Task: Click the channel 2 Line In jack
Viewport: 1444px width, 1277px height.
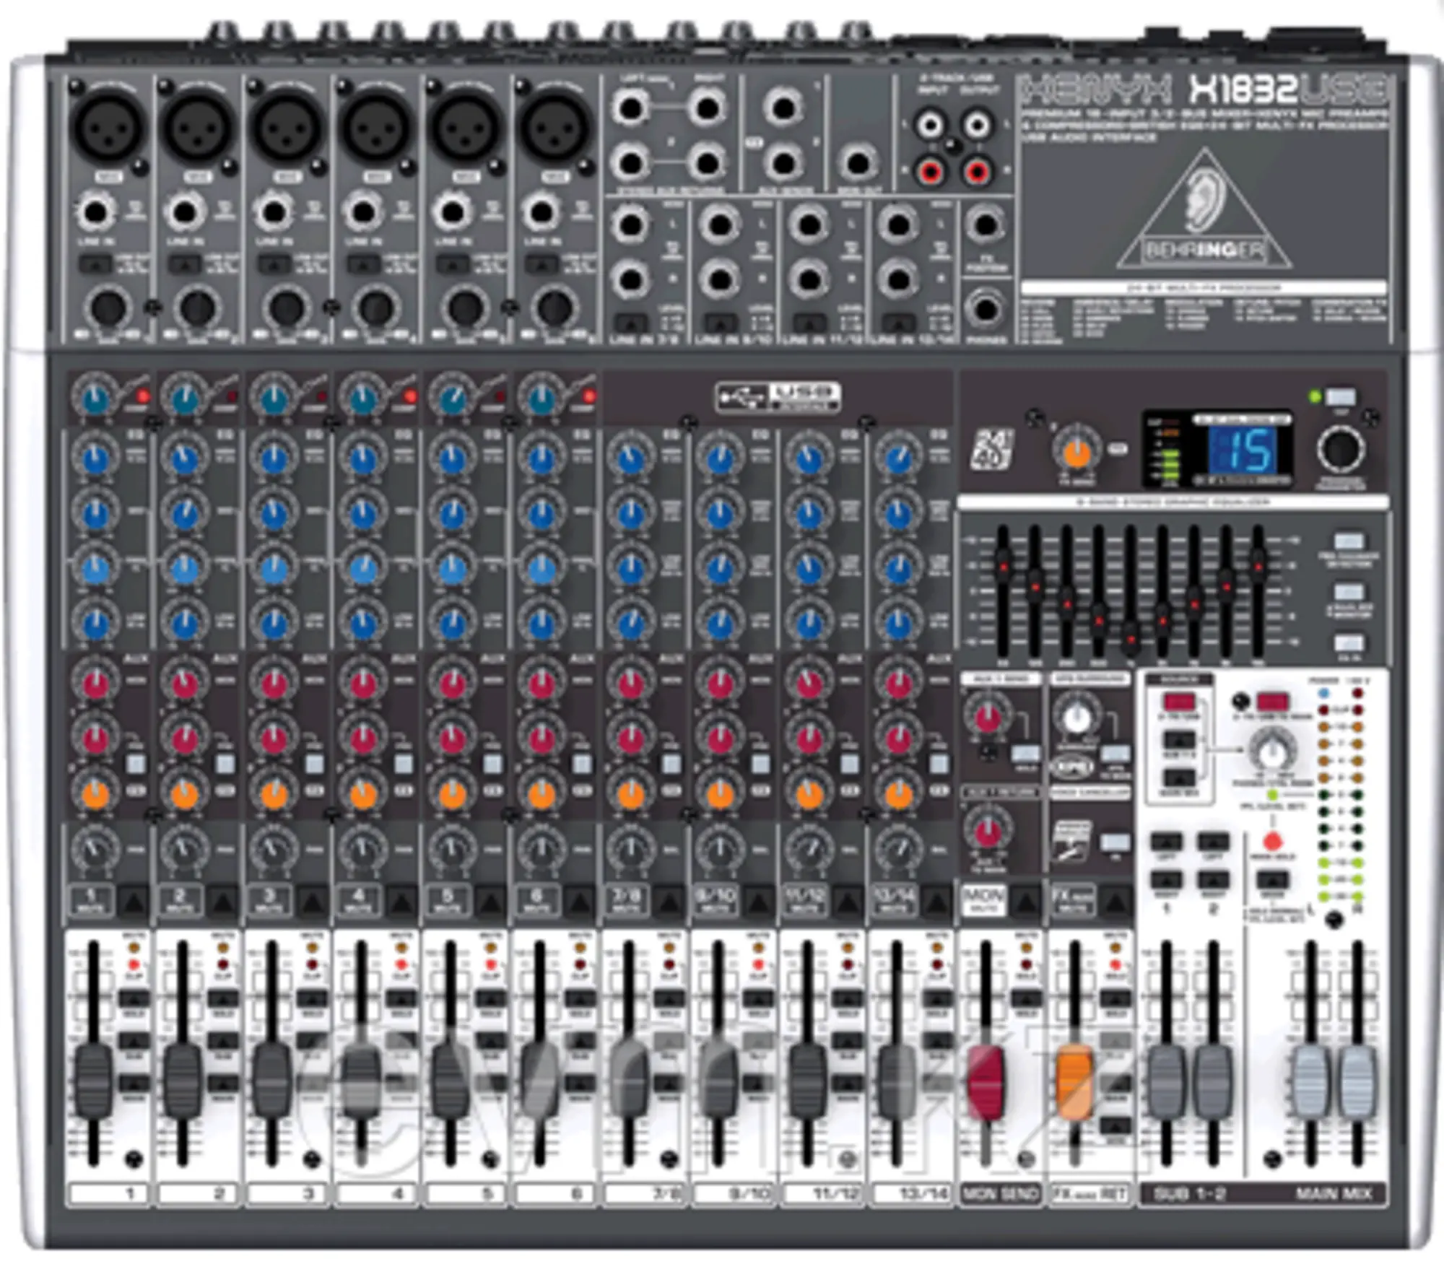Action: coord(186,212)
